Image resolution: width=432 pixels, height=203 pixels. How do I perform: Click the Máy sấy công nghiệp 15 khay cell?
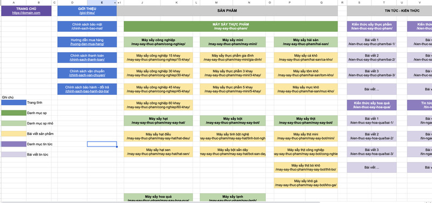pyautogui.click(x=158, y=58)
